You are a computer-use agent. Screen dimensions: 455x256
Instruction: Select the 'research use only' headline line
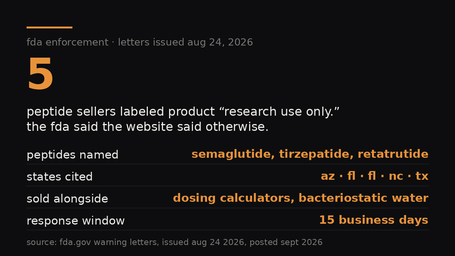183,112
